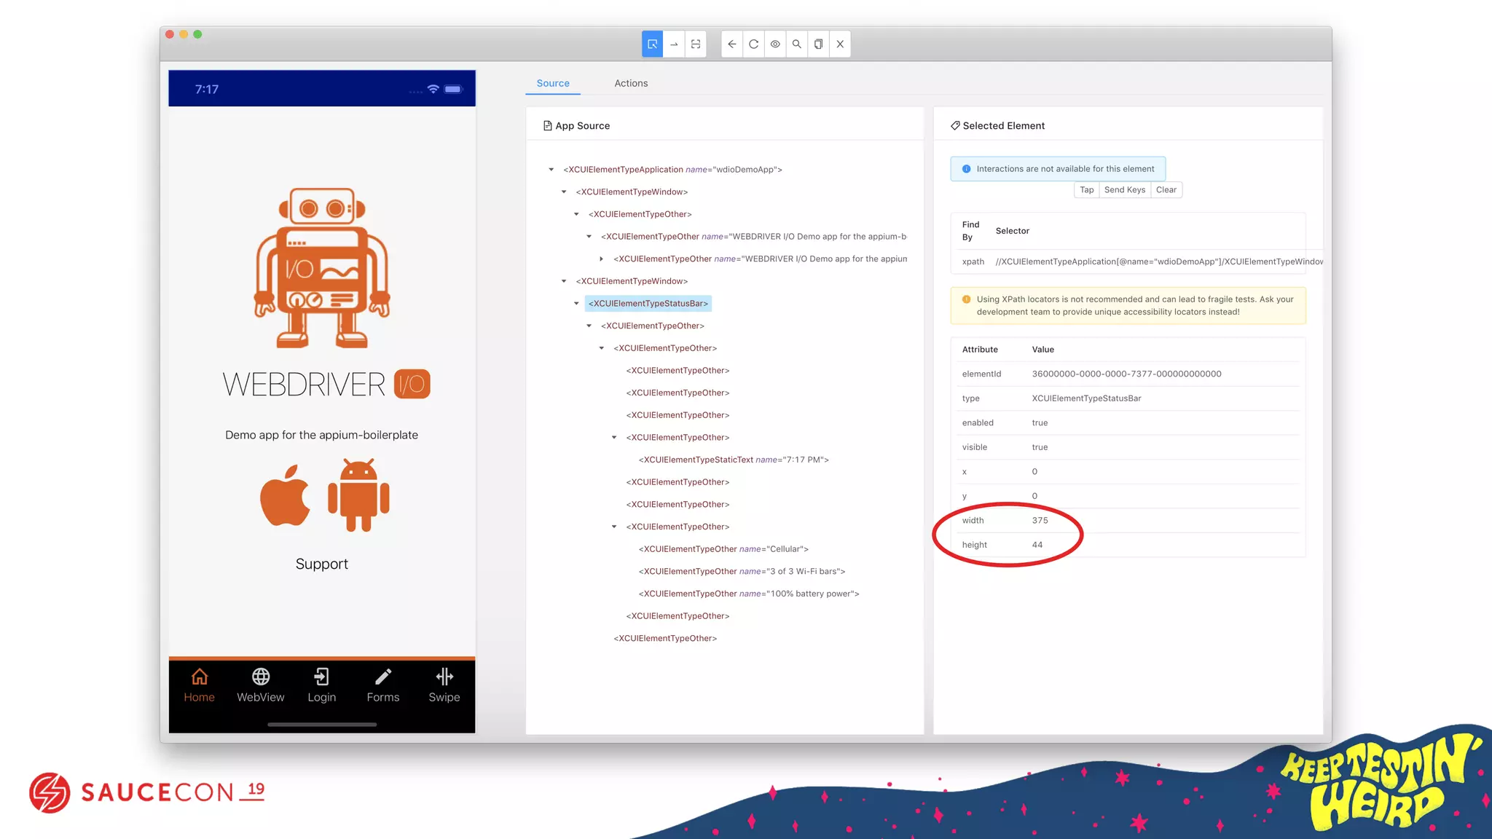Click the Tap button for selected element
Image resolution: width=1492 pixels, height=839 pixels.
pyautogui.click(x=1086, y=190)
